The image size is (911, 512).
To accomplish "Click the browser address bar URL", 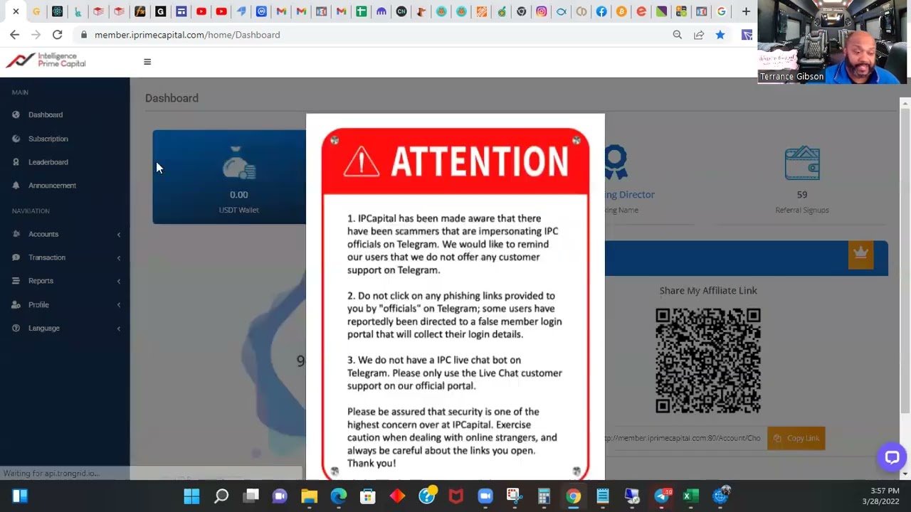I will click(187, 35).
